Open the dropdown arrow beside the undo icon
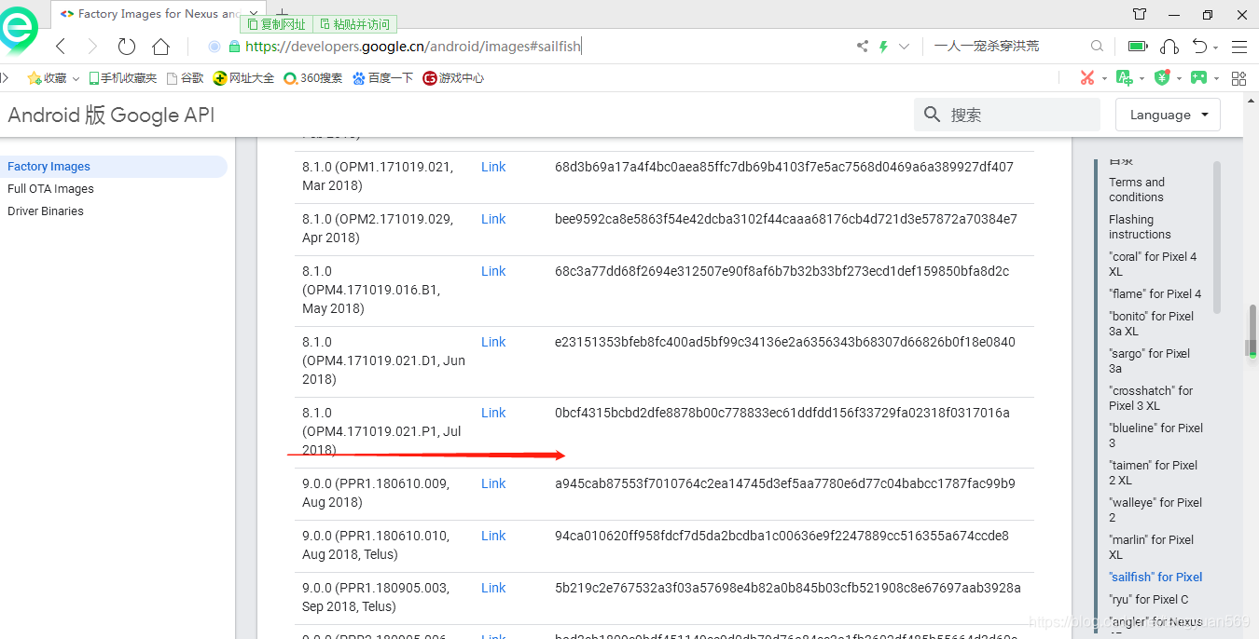 click(x=1217, y=47)
